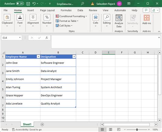Expand the Number group

pos(47,21)
